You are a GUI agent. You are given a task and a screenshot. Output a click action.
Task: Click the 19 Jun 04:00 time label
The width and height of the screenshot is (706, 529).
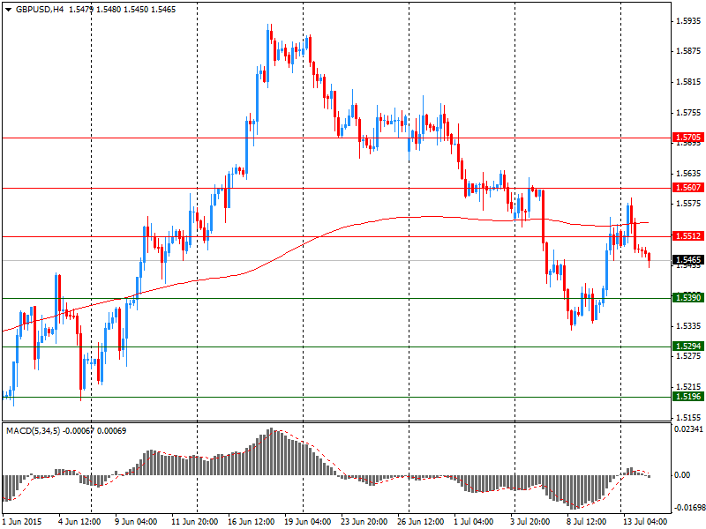click(x=307, y=522)
